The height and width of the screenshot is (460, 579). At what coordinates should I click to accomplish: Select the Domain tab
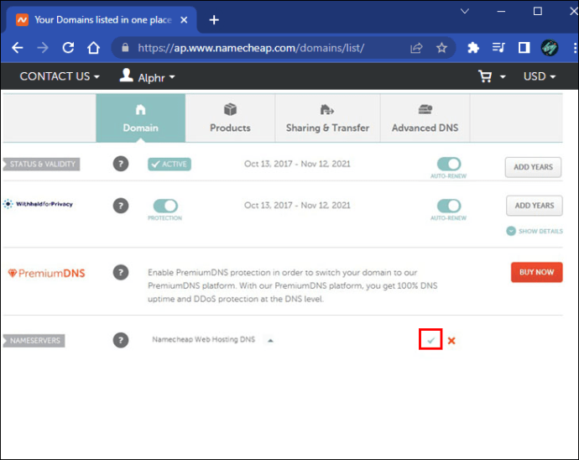(141, 118)
